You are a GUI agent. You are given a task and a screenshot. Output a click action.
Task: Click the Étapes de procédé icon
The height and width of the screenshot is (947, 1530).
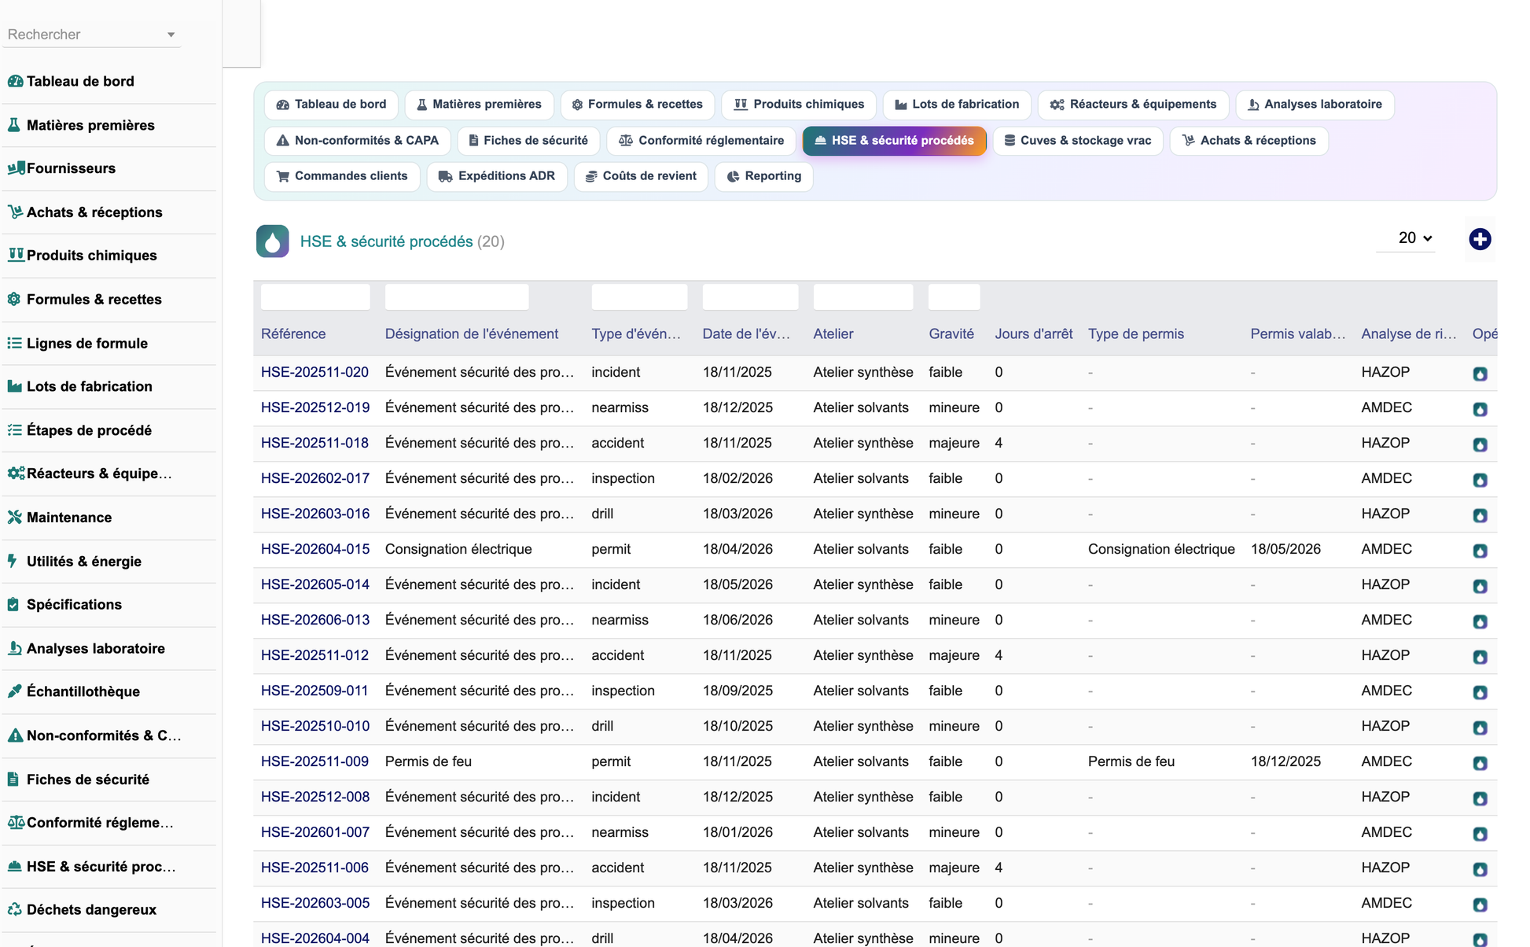pyautogui.click(x=15, y=430)
